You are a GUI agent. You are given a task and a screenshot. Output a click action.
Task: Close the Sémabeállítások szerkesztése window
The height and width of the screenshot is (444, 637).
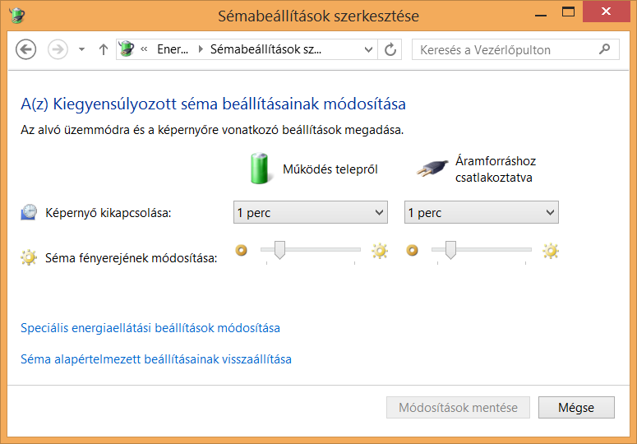tap(606, 12)
